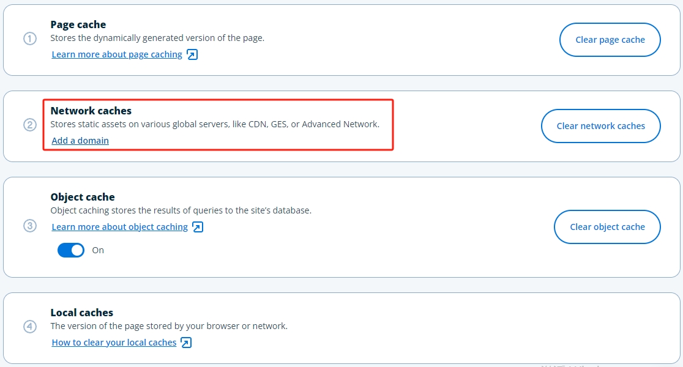Click the Local caches heading
Screen dimensions: 683x367
click(x=81, y=313)
